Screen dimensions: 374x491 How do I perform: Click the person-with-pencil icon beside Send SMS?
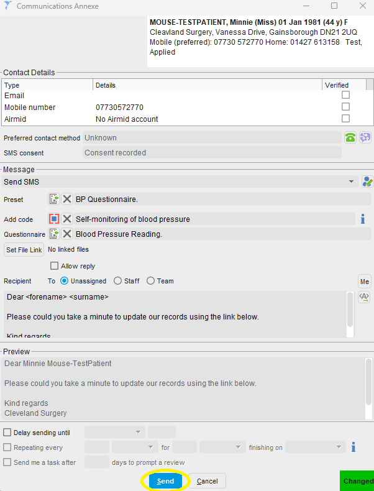click(x=367, y=181)
